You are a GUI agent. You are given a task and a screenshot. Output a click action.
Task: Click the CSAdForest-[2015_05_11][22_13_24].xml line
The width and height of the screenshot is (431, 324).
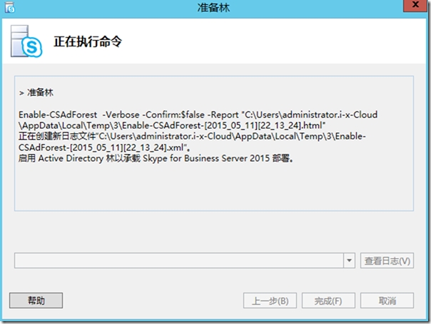click(x=104, y=148)
